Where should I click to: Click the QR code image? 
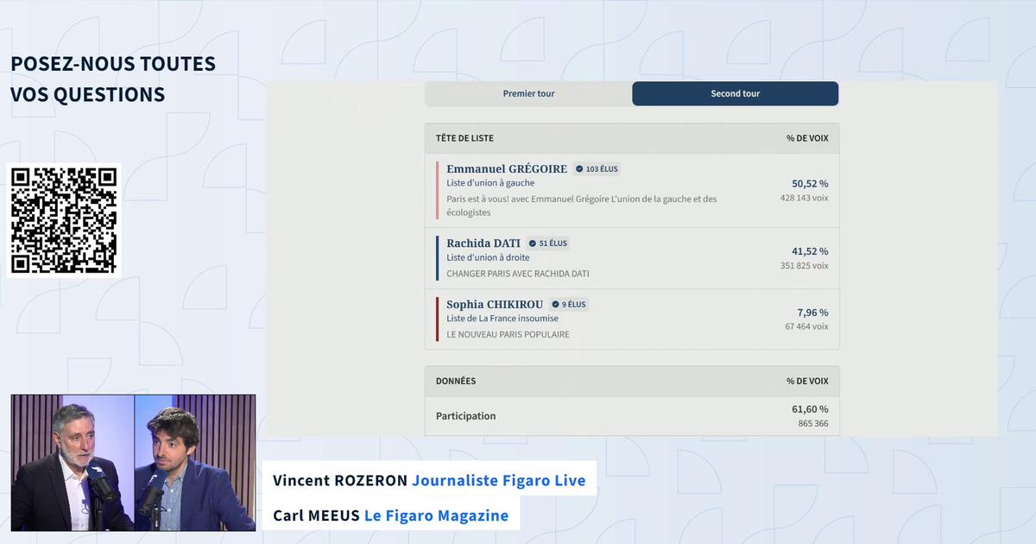click(64, 220)
